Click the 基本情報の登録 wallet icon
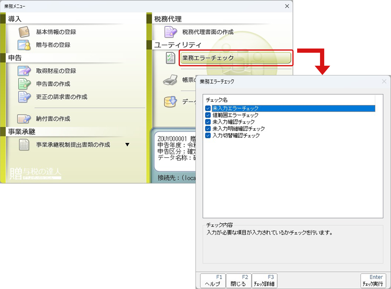This screenshot has height=289, width=391. point(24,32)
